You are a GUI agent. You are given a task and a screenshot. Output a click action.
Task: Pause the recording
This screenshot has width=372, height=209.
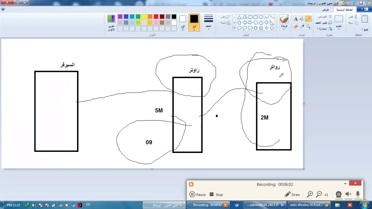tap(197, 194)
